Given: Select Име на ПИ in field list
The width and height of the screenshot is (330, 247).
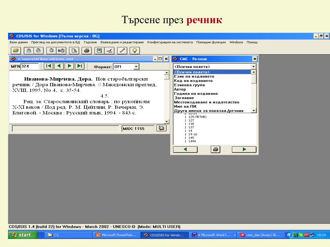Looking at the screenshot, I should 212,106.
